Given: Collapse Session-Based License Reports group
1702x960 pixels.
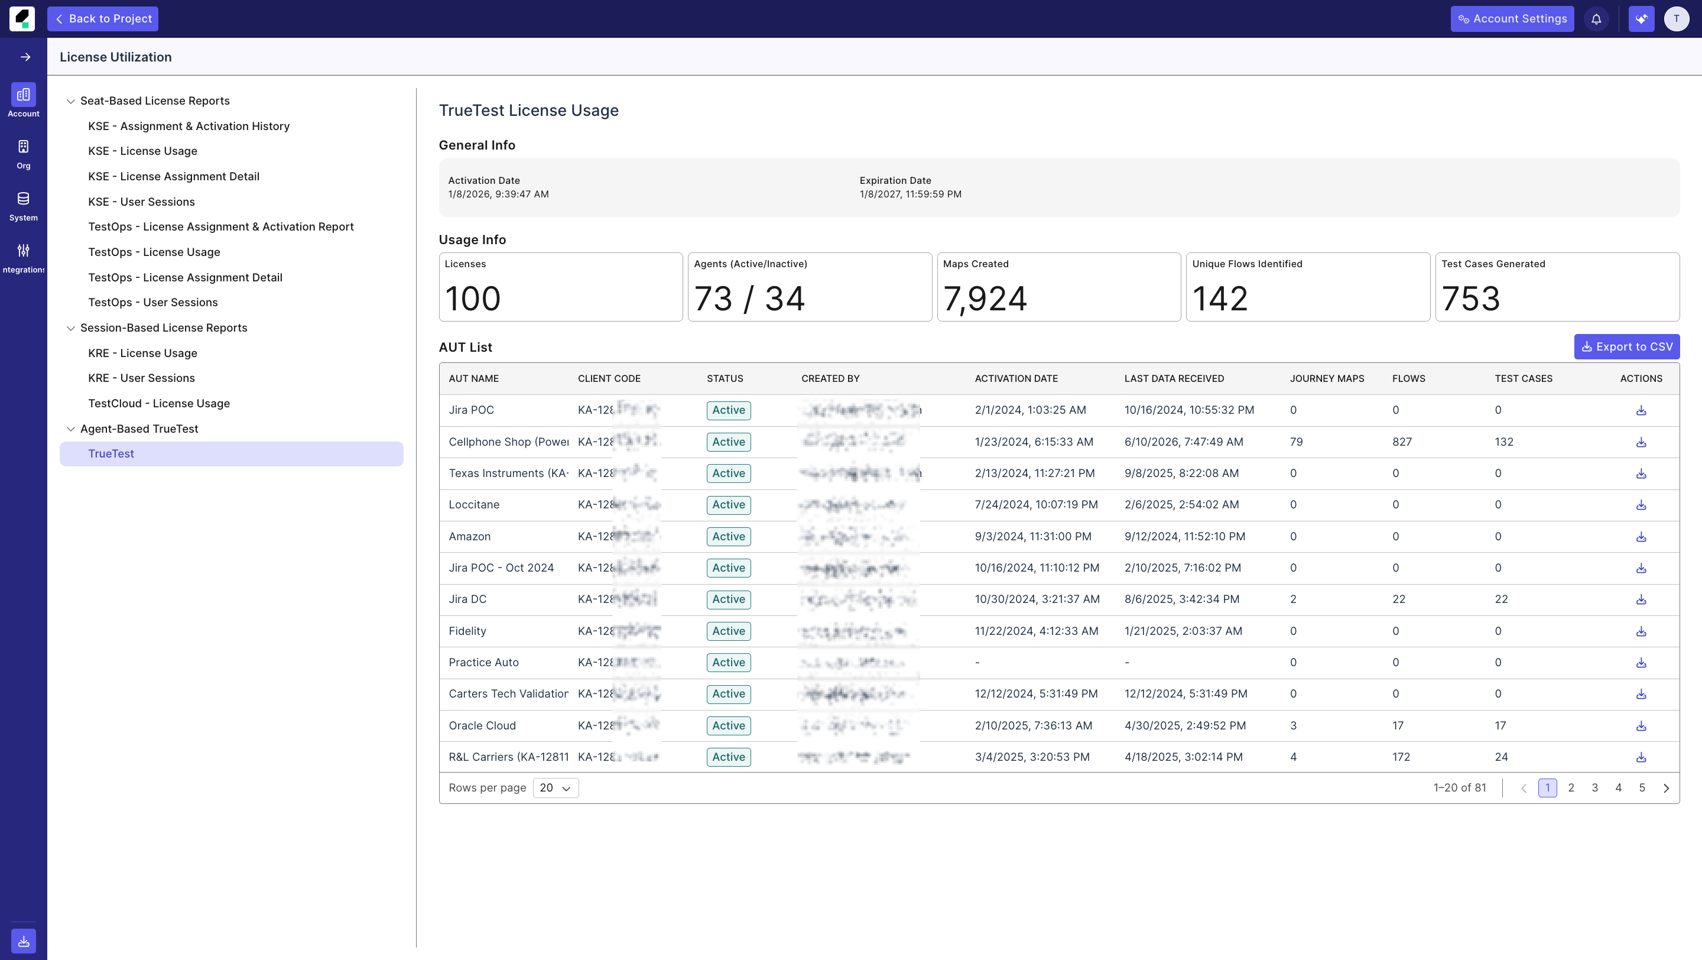Looking at the screenshot, I should pyautogui.click(x=71, y=328).
